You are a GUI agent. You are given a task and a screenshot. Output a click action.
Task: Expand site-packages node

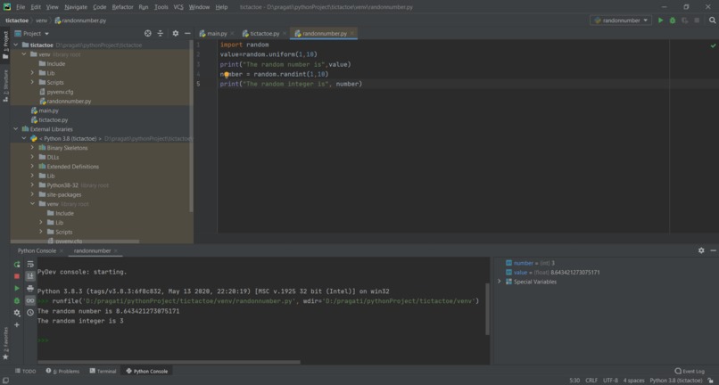[x=32, y=194]
